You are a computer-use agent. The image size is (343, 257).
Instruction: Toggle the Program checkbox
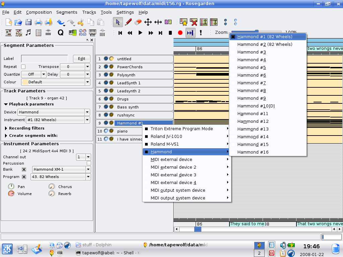[x=24, y=177]
